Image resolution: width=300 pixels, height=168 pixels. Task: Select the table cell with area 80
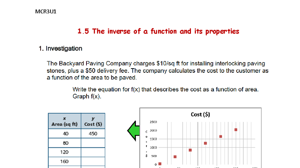click(x=64, y=143)
